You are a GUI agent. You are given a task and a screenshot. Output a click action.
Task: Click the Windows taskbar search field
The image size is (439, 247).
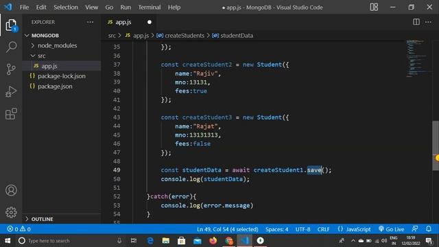pyautogui.click(x=70, y=241)
